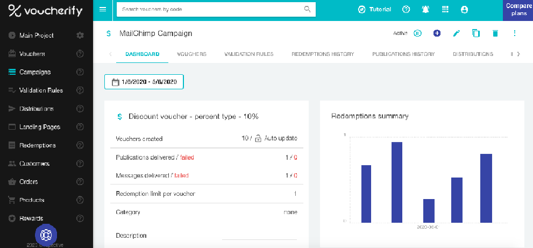Open the date range picker 1/6/2020 - 5/6/2020
Image resolution: width=533 pixels, height=248 pixels.
tap(144, 82)
